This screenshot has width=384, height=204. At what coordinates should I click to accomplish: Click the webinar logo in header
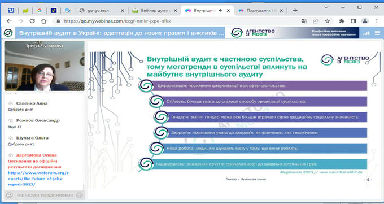coord(8,33)
